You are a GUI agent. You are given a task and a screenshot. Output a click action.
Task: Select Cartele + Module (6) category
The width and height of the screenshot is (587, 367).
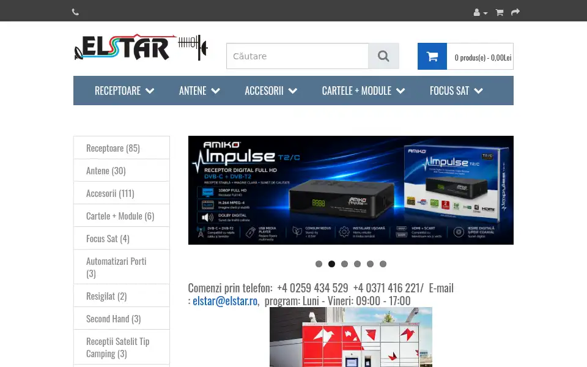(x=122, y=216)
